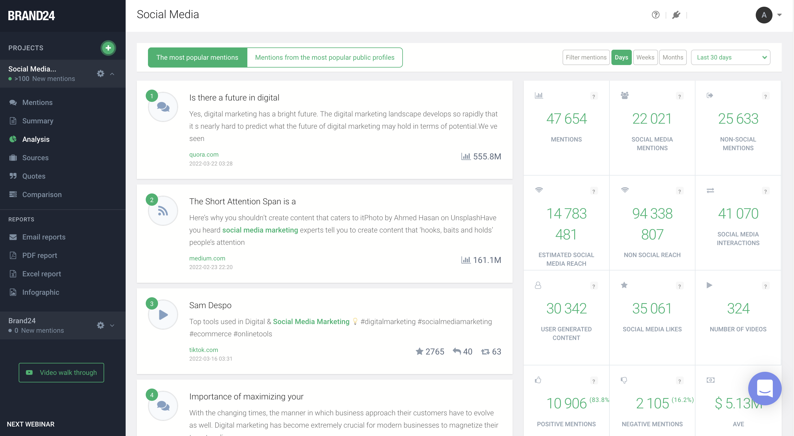This screenshot has height=436, width=794.
Task: Open the Summary panel
Action: 38,121
